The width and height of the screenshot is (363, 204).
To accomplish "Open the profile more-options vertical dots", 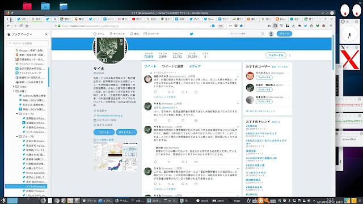I will [290, 56].
